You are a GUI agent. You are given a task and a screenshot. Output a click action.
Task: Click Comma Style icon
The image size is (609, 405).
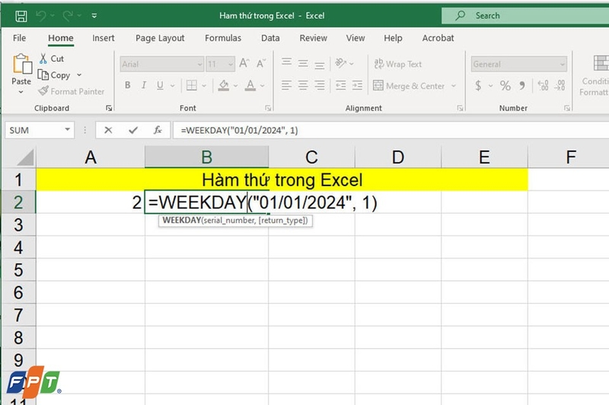tap(522, 85)
